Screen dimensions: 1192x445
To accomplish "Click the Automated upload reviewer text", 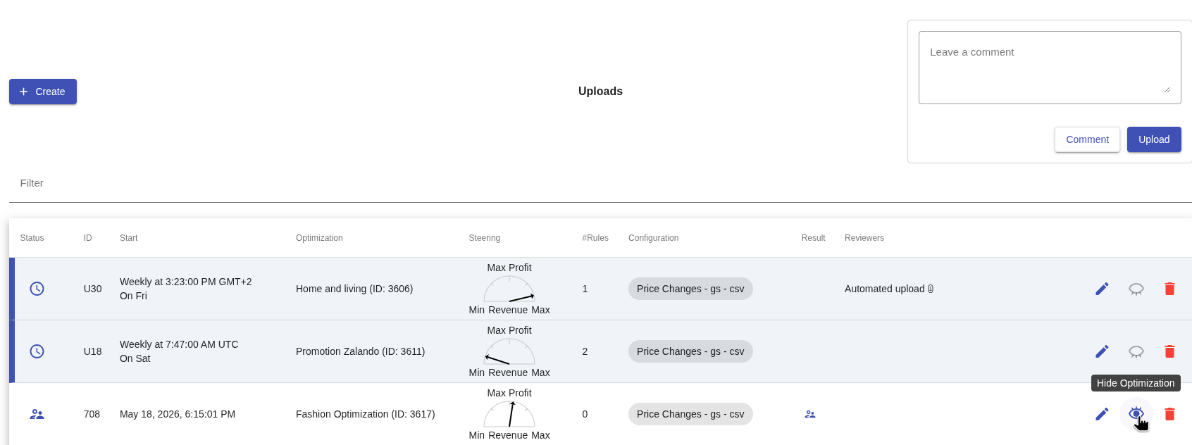I will (884, 289).
